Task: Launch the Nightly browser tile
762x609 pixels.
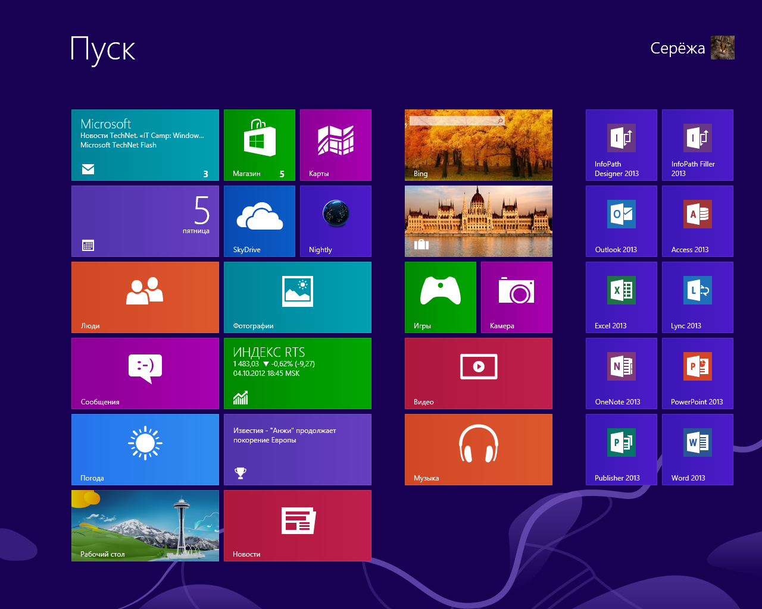Action: click(336, 221)
